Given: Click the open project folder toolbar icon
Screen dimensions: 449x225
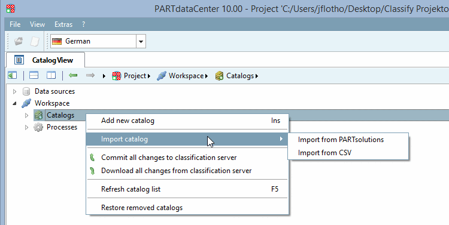Looking at the screenshot, I should point(19,41).
